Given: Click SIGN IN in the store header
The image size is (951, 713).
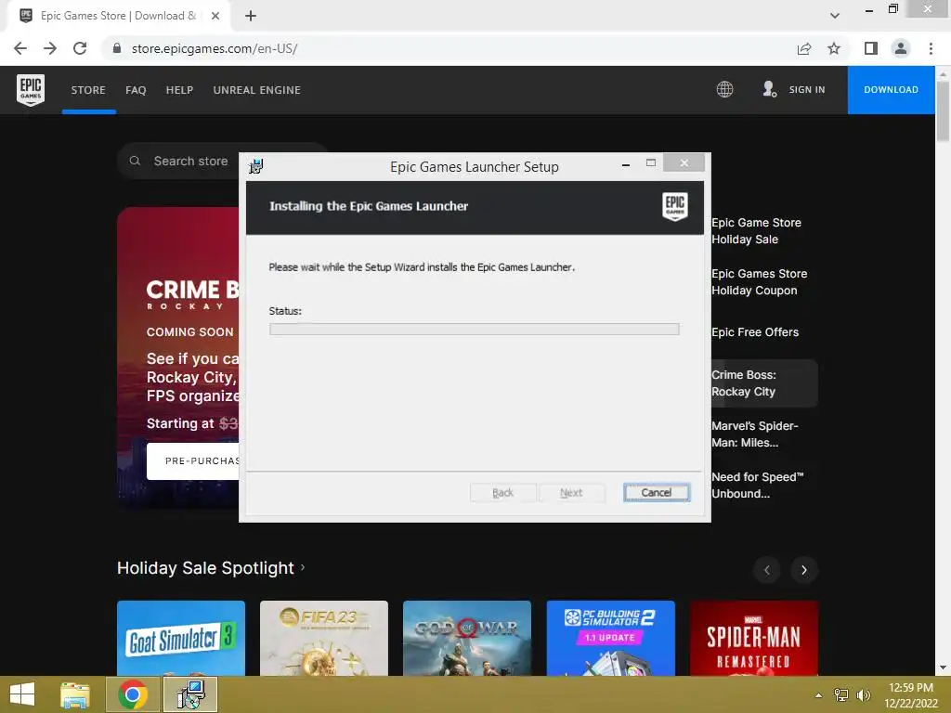Looking at the screenshot, I should [807, 89].
